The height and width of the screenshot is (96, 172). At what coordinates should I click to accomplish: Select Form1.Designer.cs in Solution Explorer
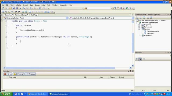click(153, 31)
